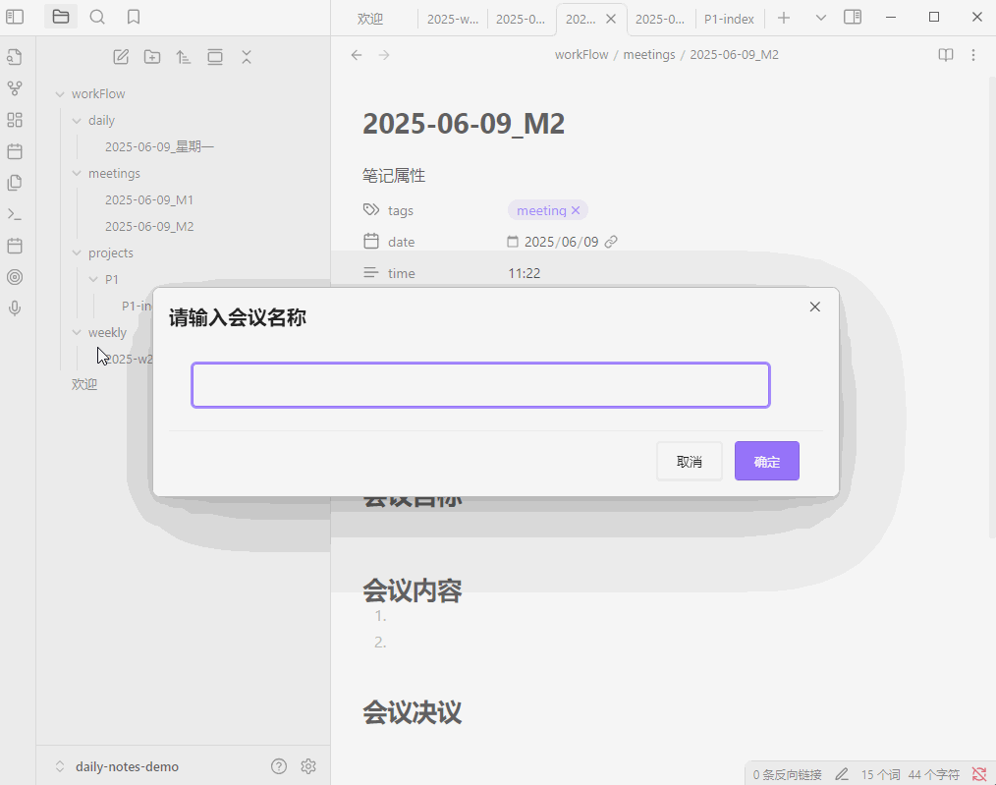Screen dimensions: 996x785
Task: Collapse the workFlow folder
Action: tap(60, 94)
